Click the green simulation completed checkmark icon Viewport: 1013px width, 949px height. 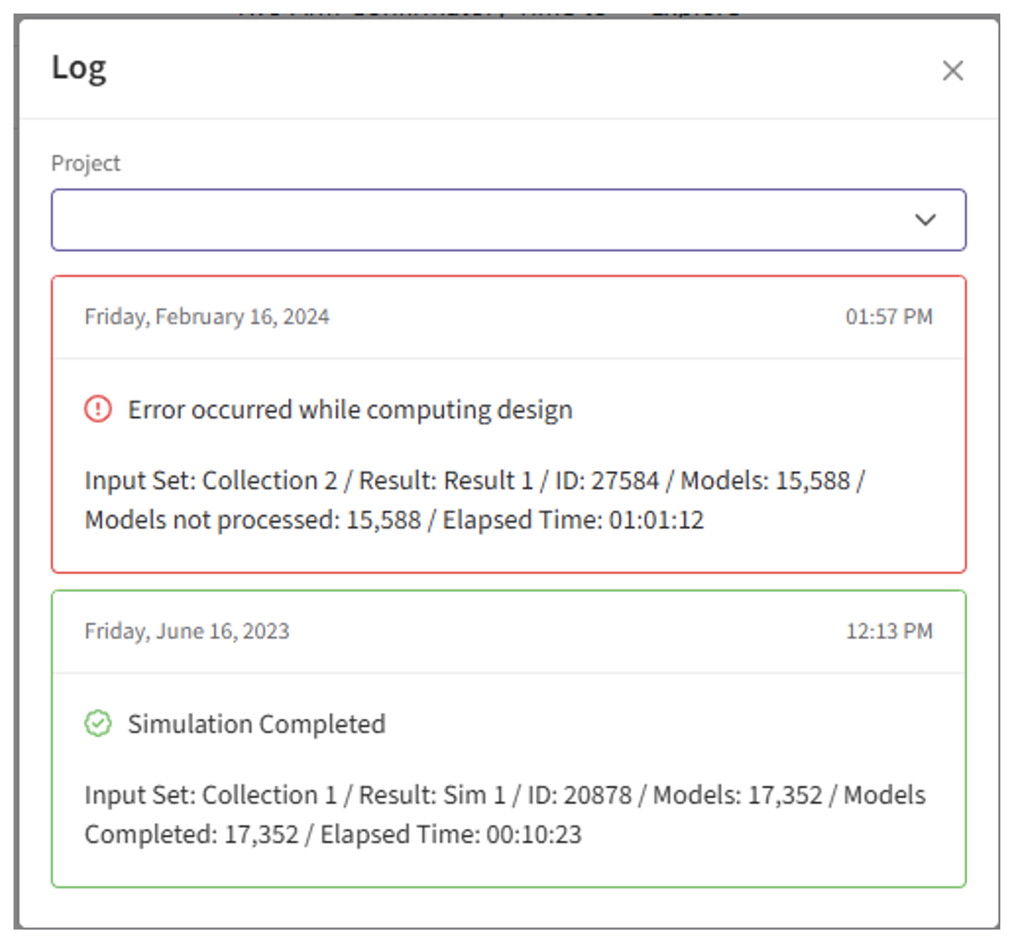coord(98,724)
